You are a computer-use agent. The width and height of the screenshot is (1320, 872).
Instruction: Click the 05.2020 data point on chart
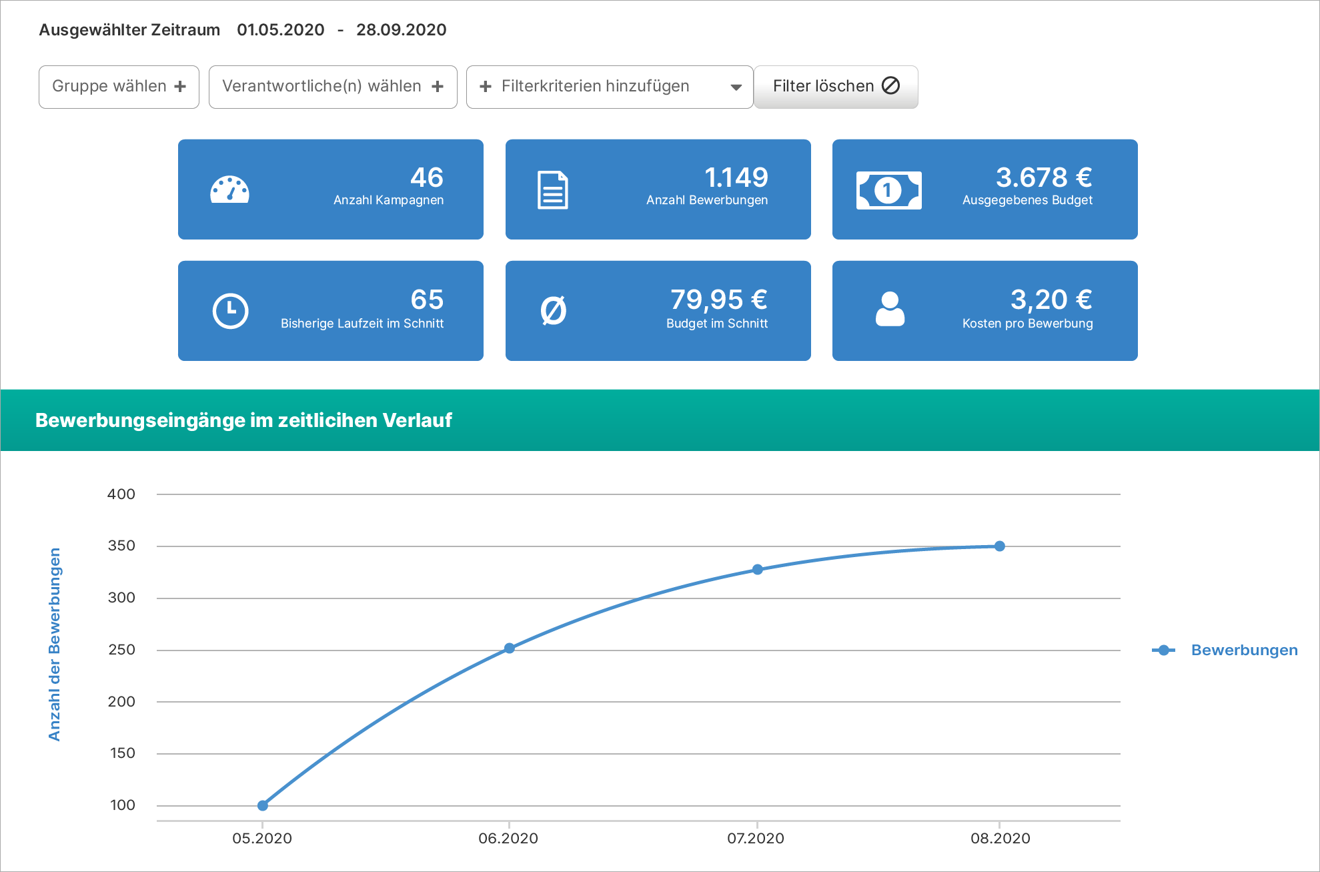pos(263,805)
